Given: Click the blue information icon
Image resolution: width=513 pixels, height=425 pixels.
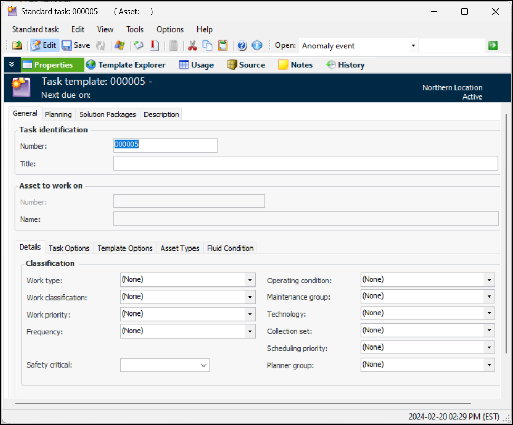Looking at the screenshot, I should coord(257,45).
